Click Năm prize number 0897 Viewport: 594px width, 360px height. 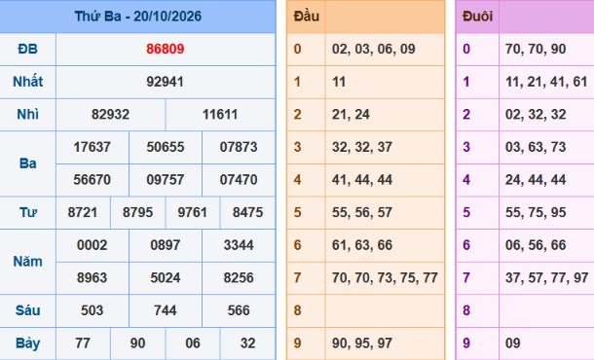tap(166, 245)
